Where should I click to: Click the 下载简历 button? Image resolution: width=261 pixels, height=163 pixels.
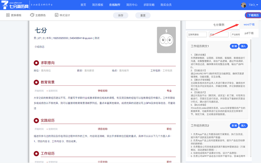point(253,15)
